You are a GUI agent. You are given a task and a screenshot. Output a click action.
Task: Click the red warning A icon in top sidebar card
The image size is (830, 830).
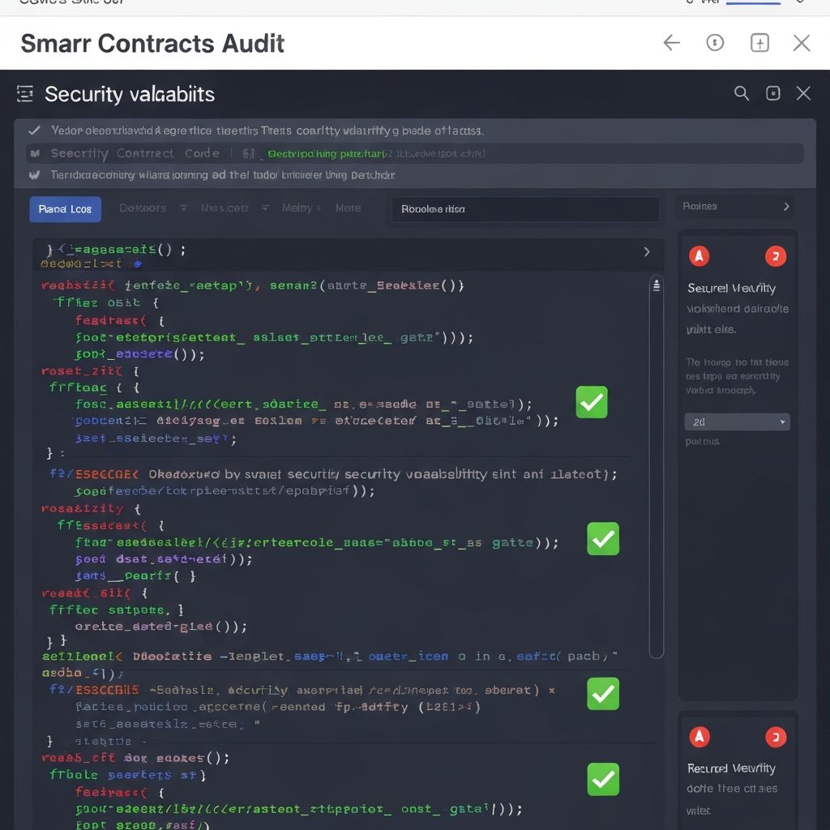699,257
